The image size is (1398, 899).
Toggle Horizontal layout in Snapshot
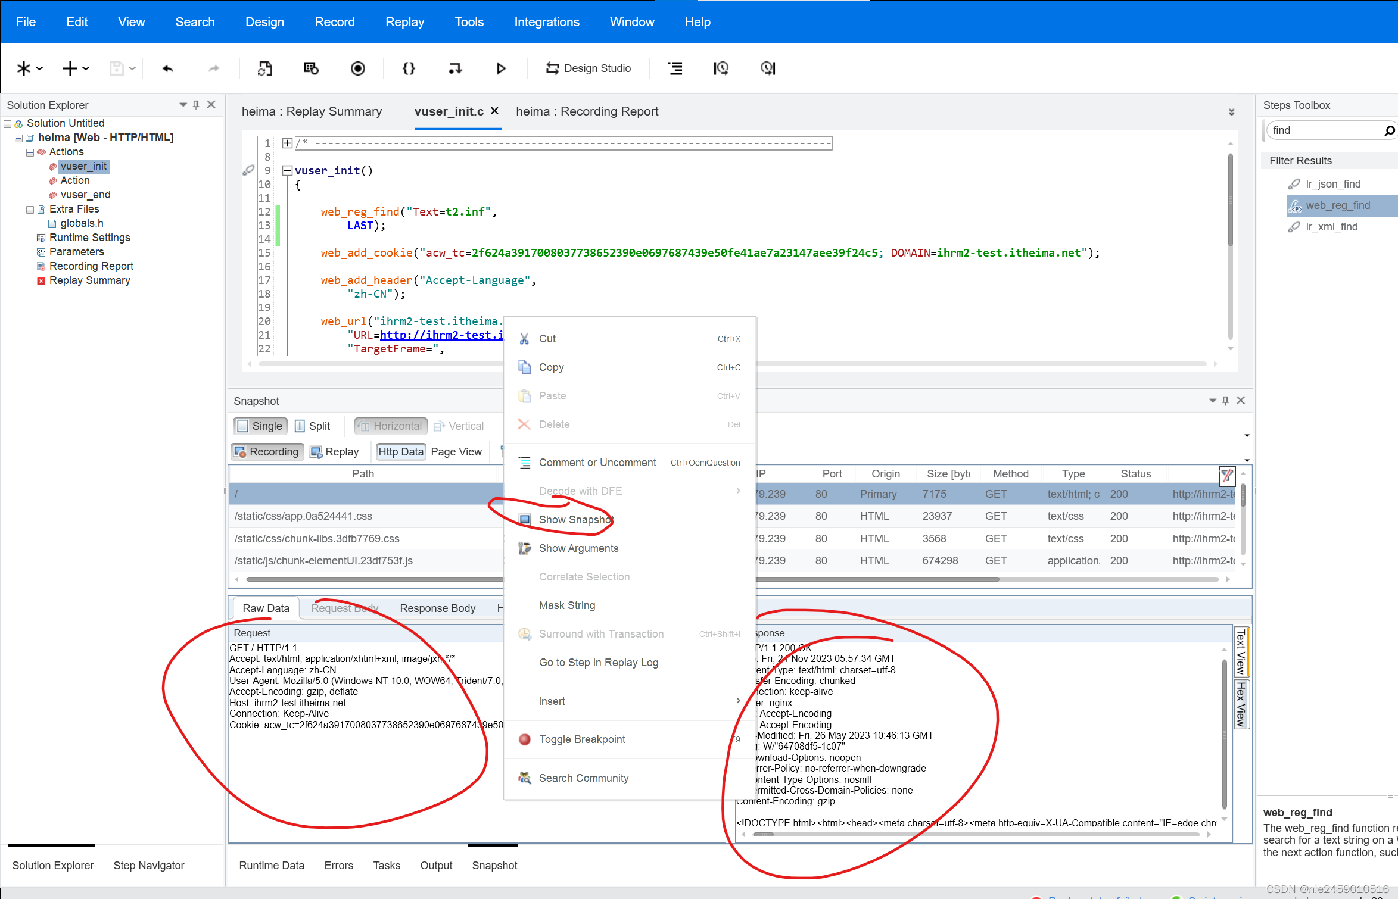pyautogui.click(x=391, y=426)
